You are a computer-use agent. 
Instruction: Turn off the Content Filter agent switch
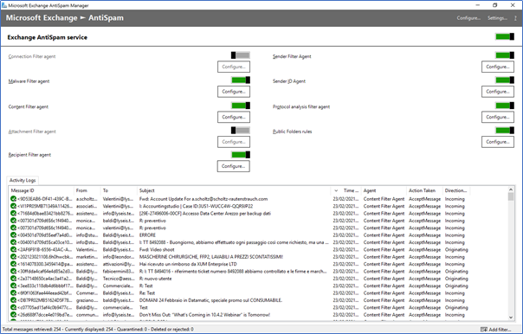241,106
